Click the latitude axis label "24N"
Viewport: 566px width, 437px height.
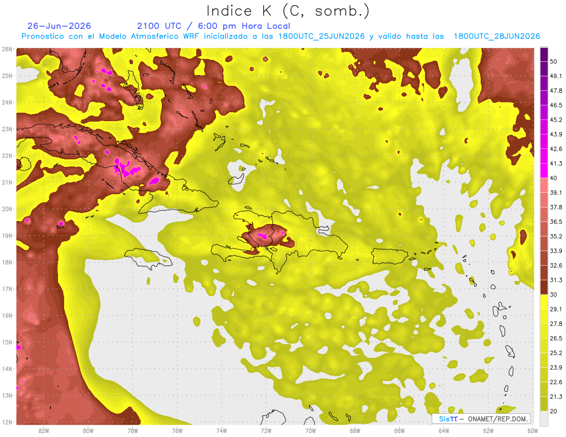click(7, 102)
